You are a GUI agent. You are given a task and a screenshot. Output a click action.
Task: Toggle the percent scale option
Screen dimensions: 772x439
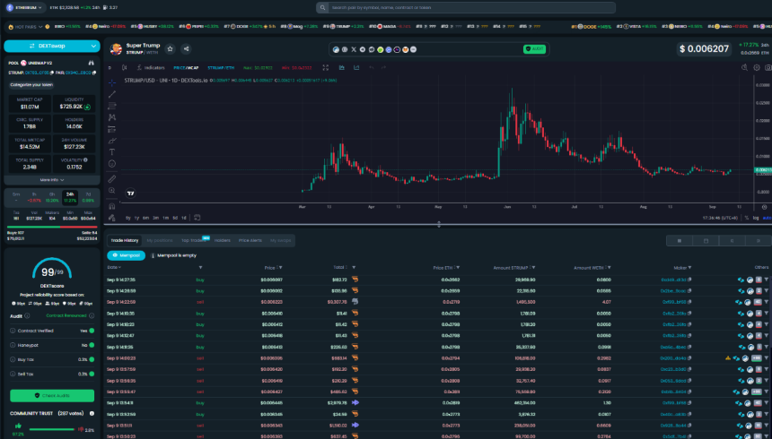(x=747, y=218)
